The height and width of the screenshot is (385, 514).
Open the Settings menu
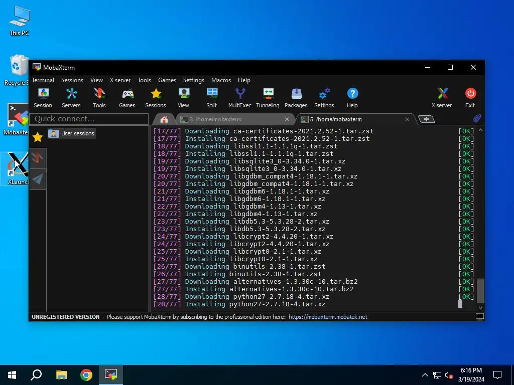pyautogui.click(x=193, y=80)
